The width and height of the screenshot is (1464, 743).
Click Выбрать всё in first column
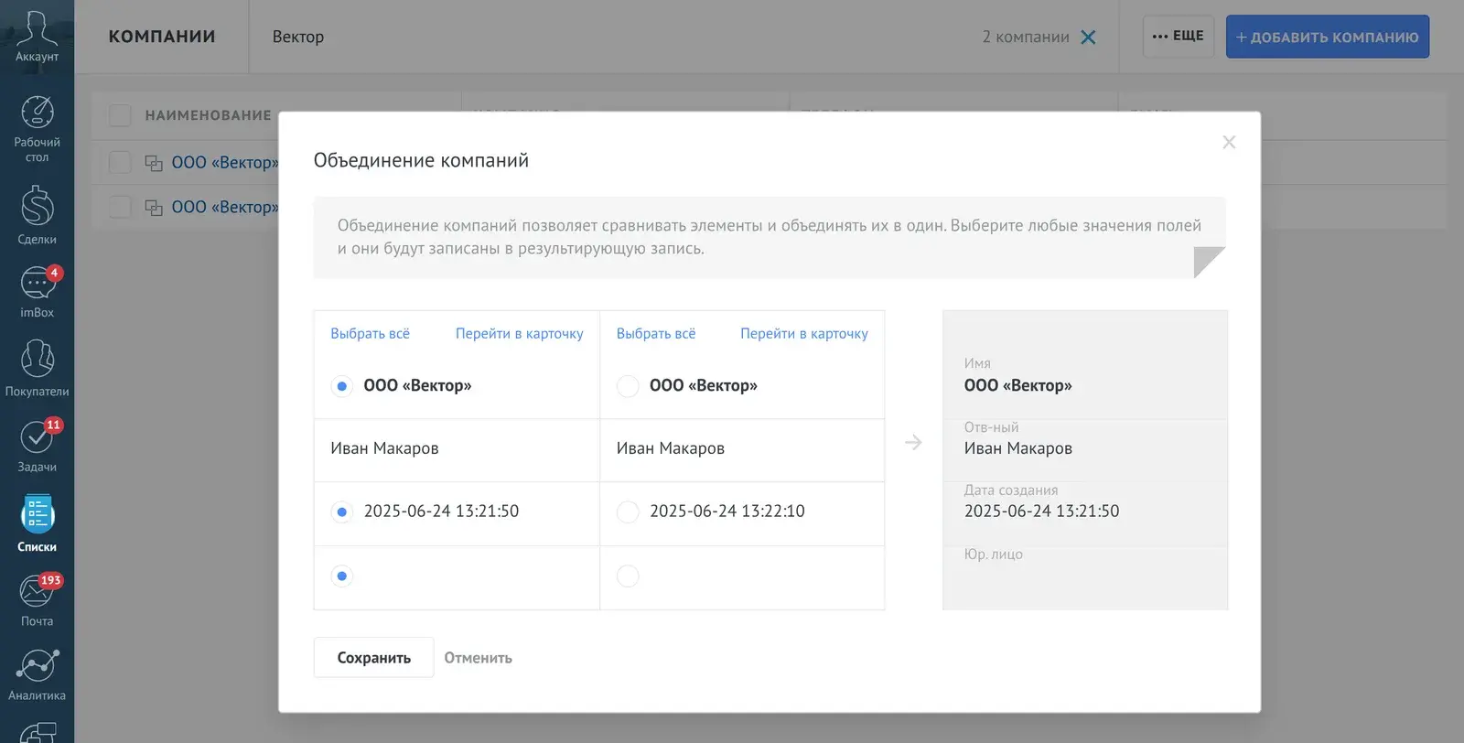pyautogui.click(x=370, y=334)
